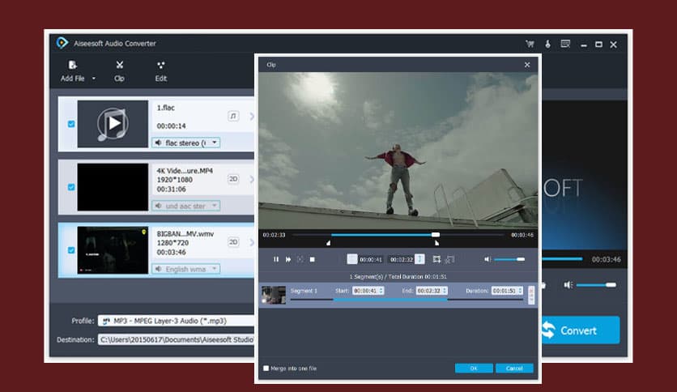677x392 pixels.
Task: Click the Clip dialog volume slider
Action: (x=509, y=259)
